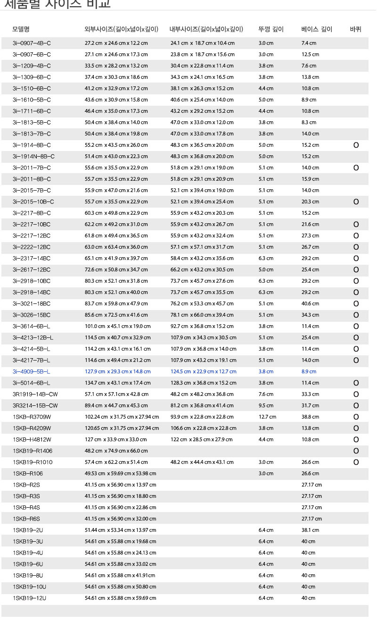Viewport: 377px width, 638px height.
Task: Click the 베이스 깊이 column header
Action: tap(317, 29)
